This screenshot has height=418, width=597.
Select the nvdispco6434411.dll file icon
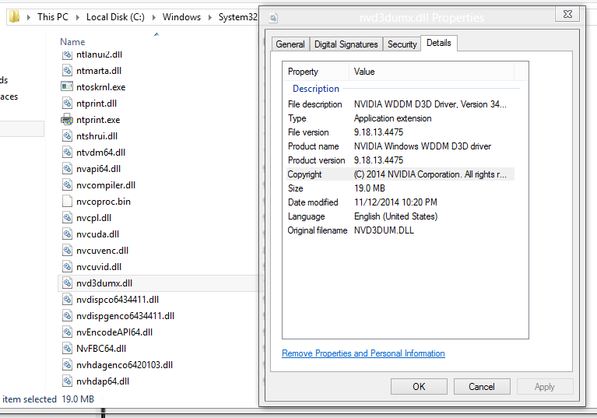(x=67, y=300)
